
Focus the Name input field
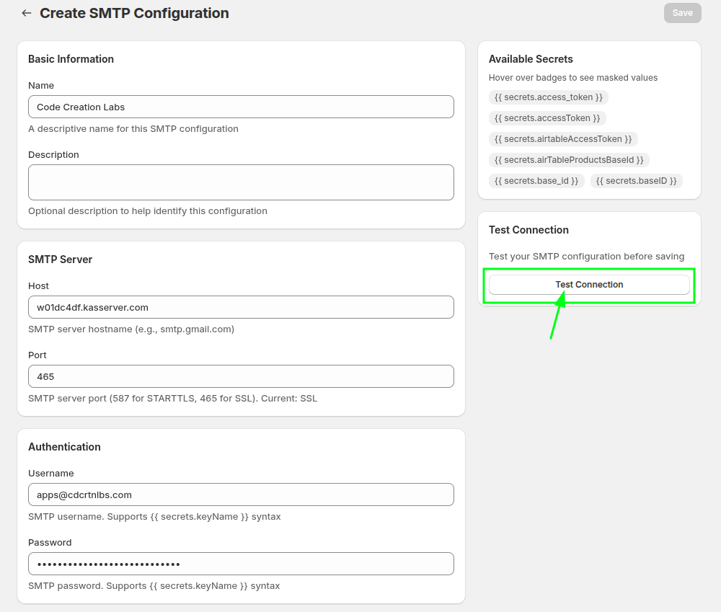(241, 107)
